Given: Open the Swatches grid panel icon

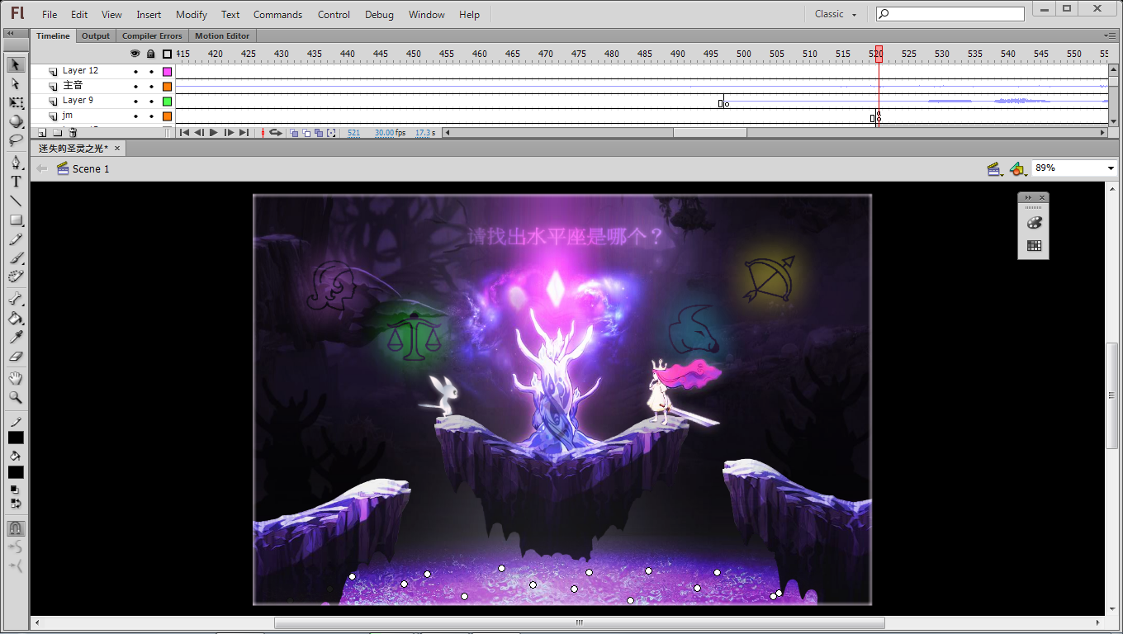Looking at the screenshot, I should point(1034,246).
